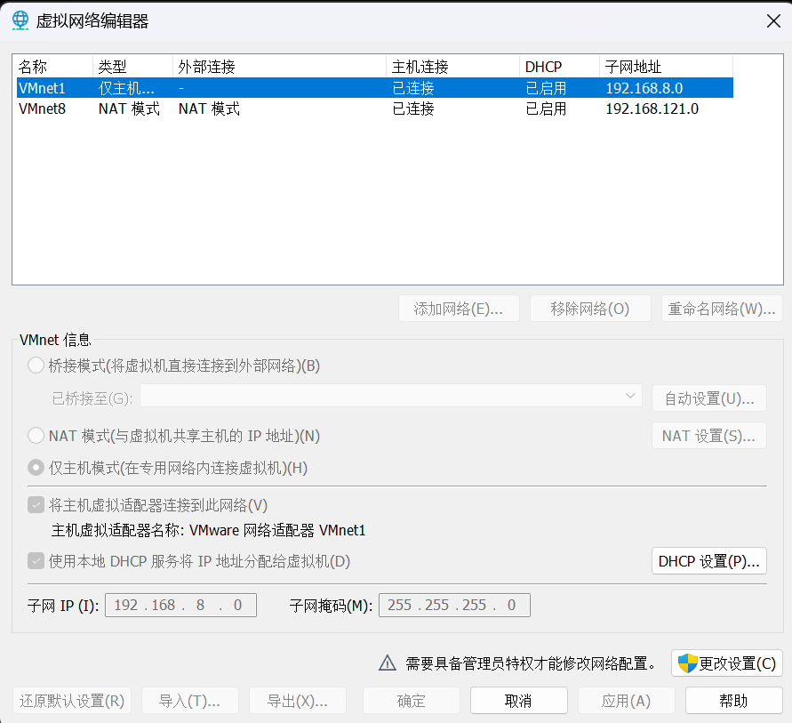Click the 名称 column header
The width and height of the screenshot is (792, 723).
coord(53,67)
